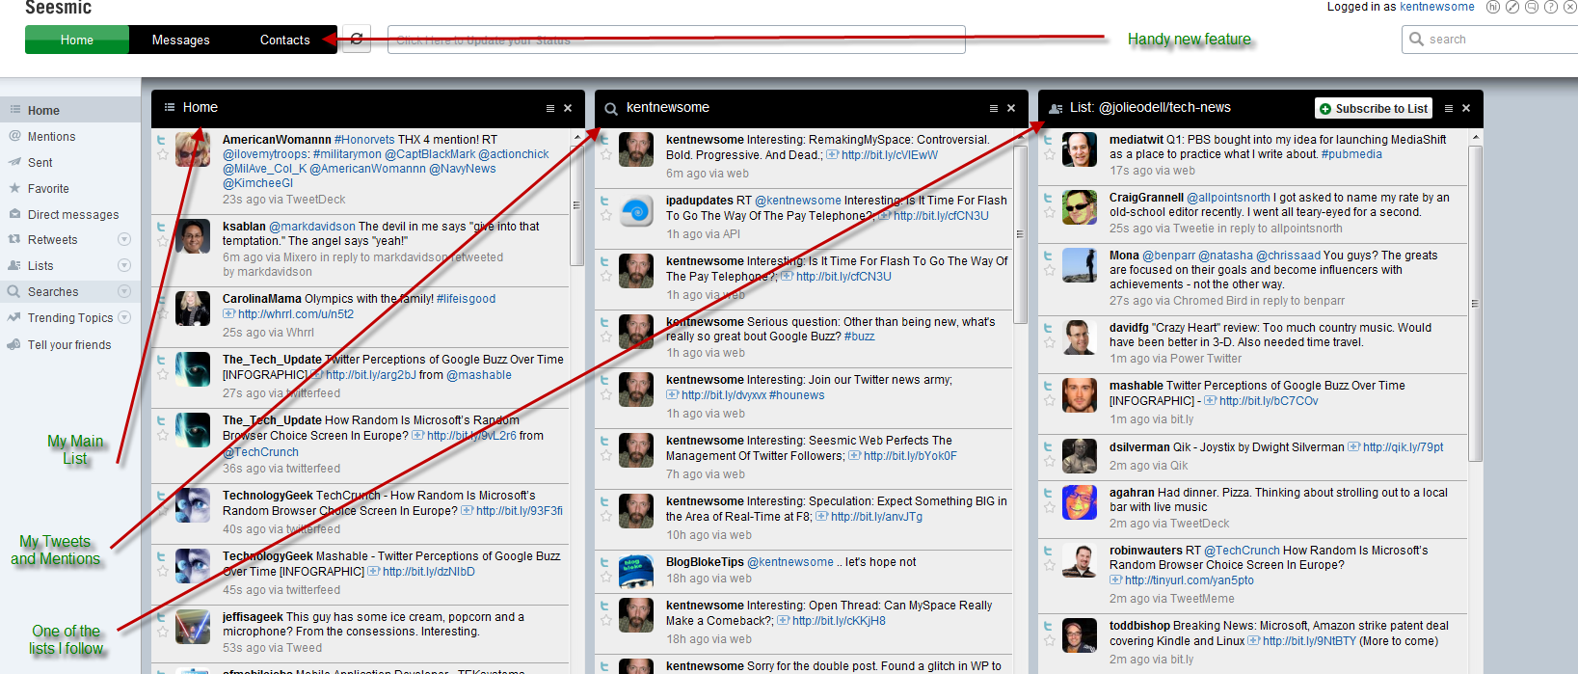Image resolution: width=1578 pixels, height=674 pixels.
Task: Open the kentnewsome logged-in profile link
Action: [x=1436, y=7]
